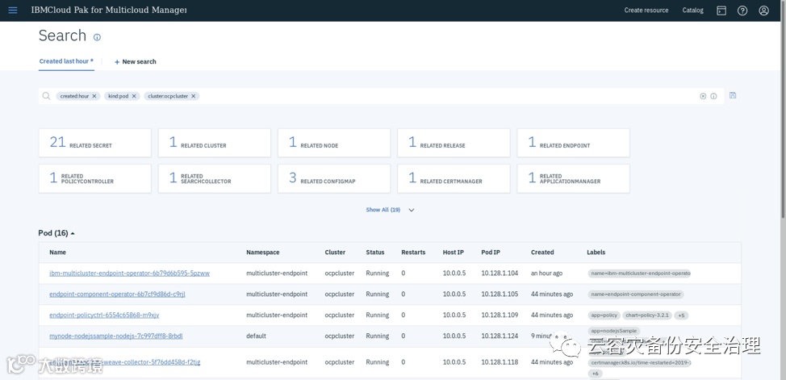This screenshot has width=786, height=380.
Task: Switch to Created last hour tab
Action: [x=66, y=61]
